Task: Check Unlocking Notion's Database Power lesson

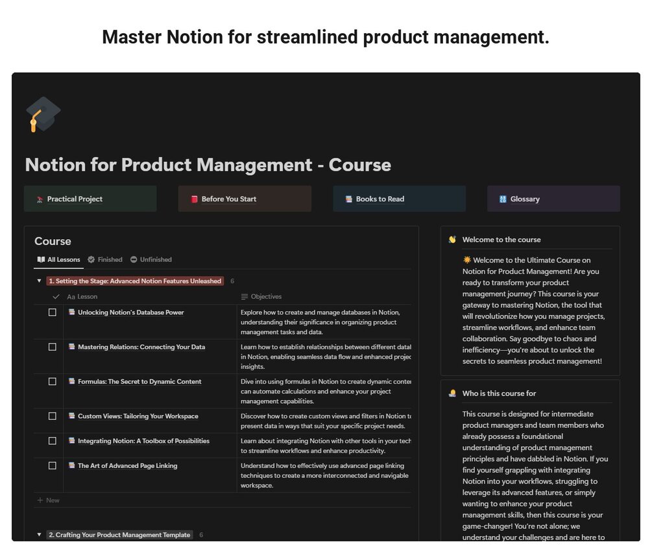Action: click(53, 312)
